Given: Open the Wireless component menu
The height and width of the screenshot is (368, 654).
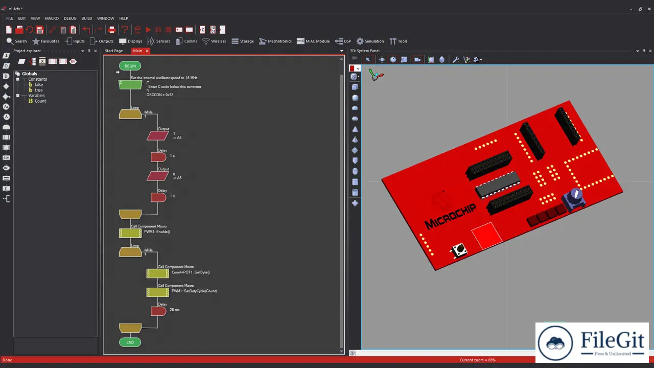Looking at the screenshot, I should (214, 41).
